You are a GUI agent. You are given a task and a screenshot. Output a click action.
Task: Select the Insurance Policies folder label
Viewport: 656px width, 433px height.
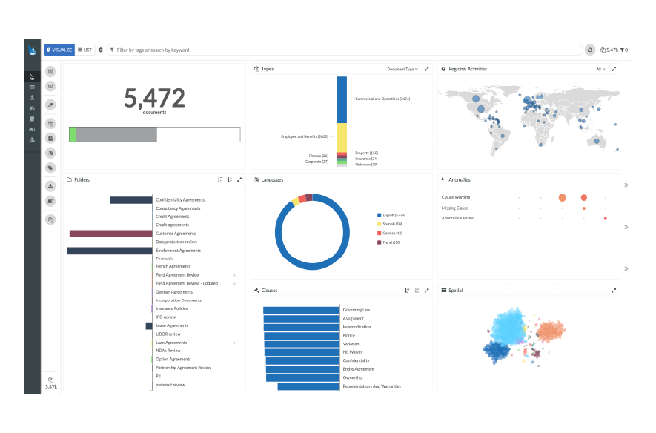(x=171, y=308)
